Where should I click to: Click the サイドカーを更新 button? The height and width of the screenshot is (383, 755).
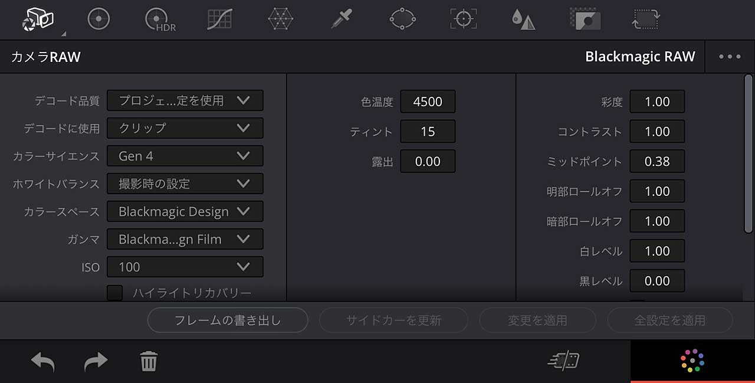pos(393,320)
